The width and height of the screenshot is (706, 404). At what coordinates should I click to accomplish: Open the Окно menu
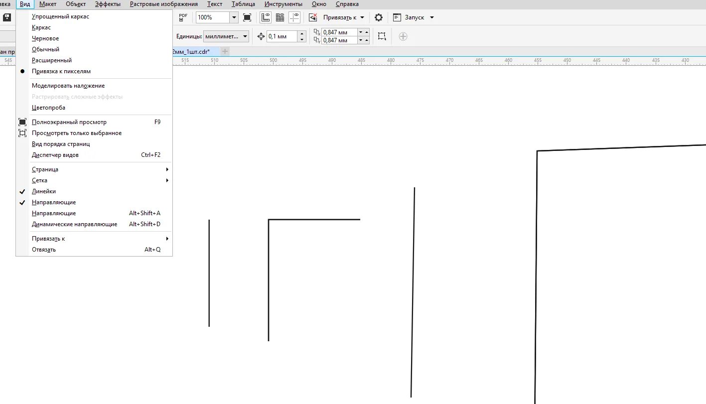tap(319, 4)
